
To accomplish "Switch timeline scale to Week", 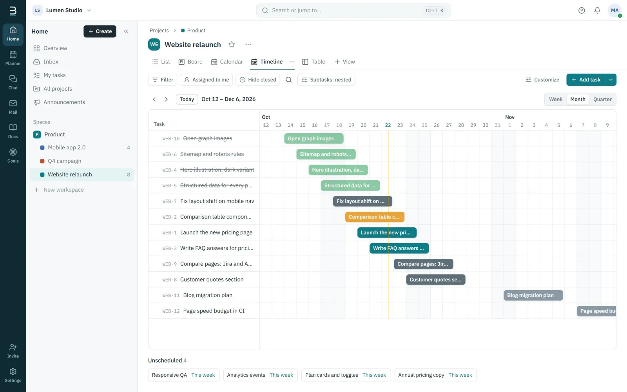I will click(x=556, y=99).
